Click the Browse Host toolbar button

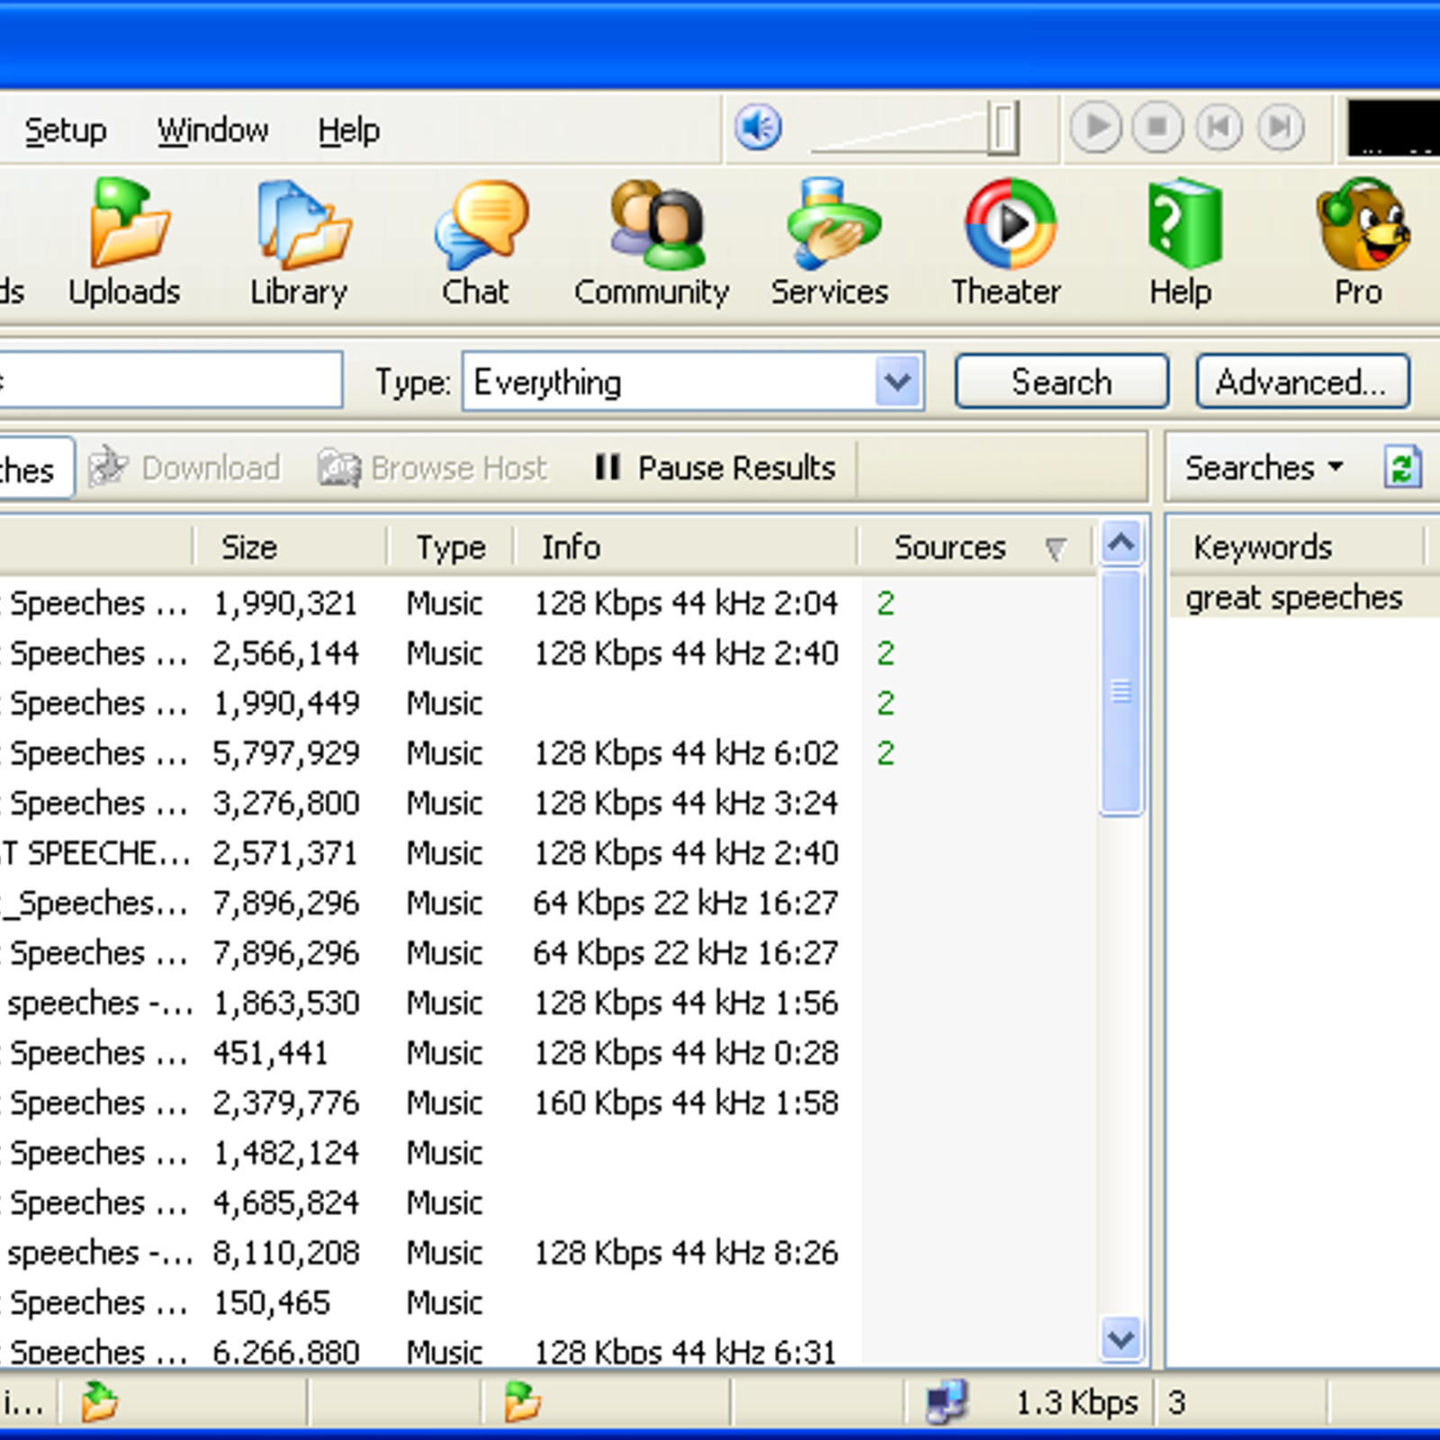coord(433,468)
